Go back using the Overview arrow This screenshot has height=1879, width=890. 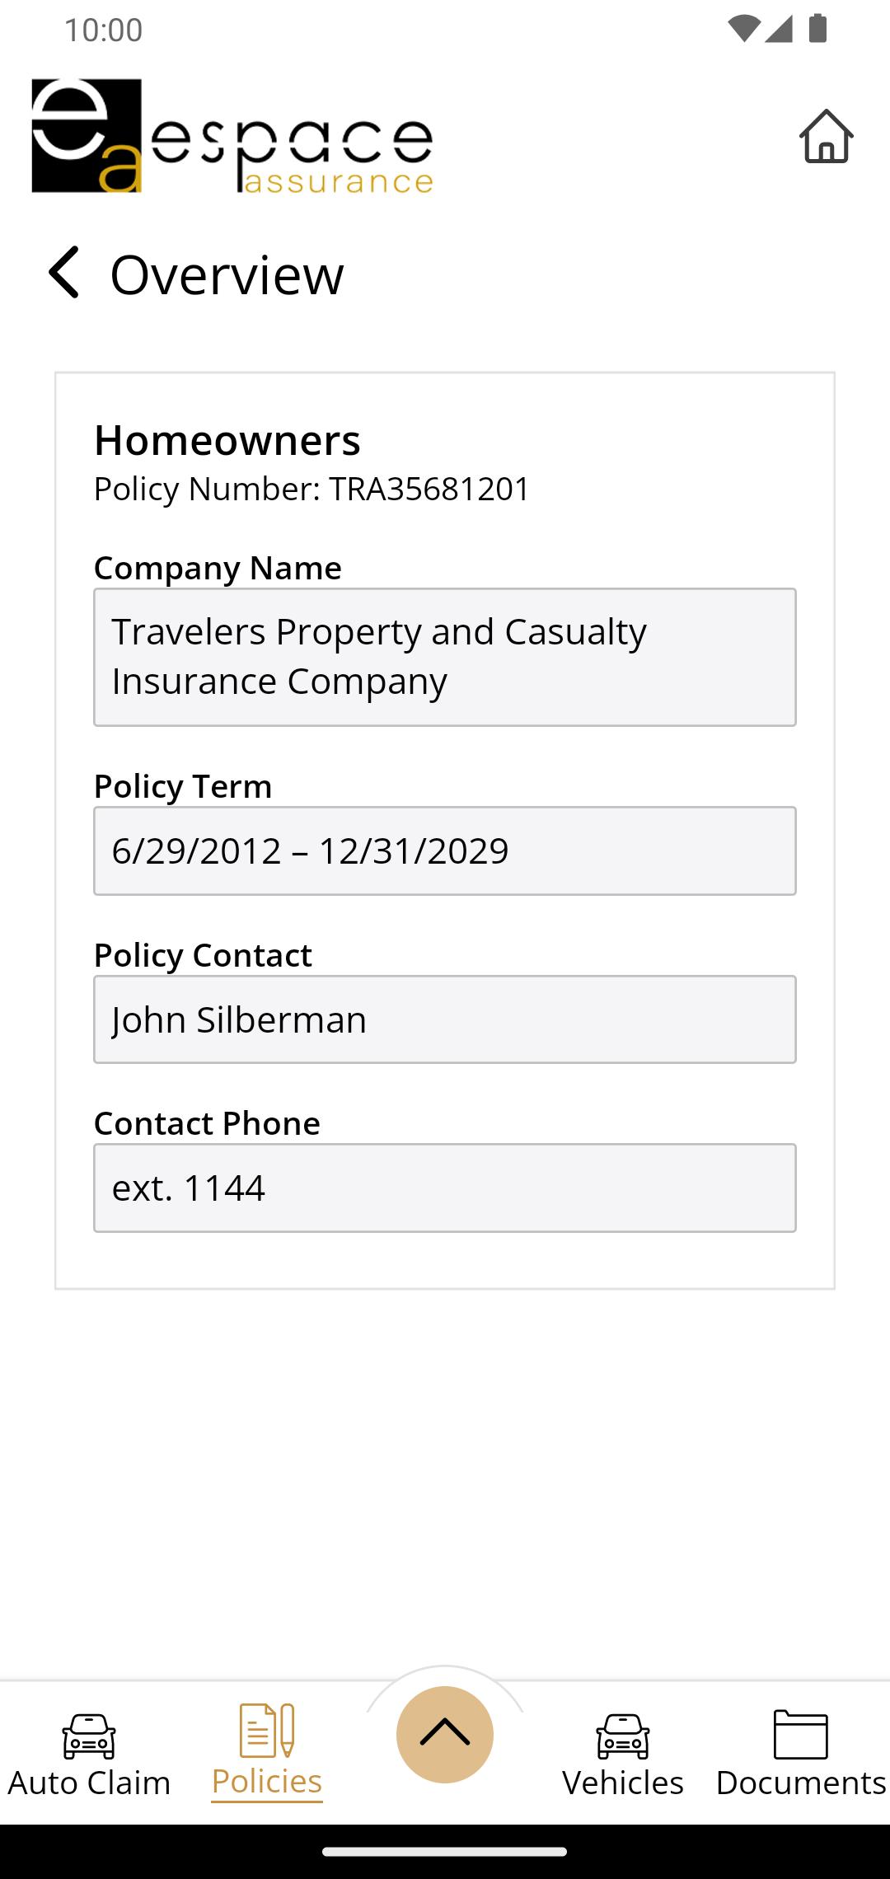[63, 272]
